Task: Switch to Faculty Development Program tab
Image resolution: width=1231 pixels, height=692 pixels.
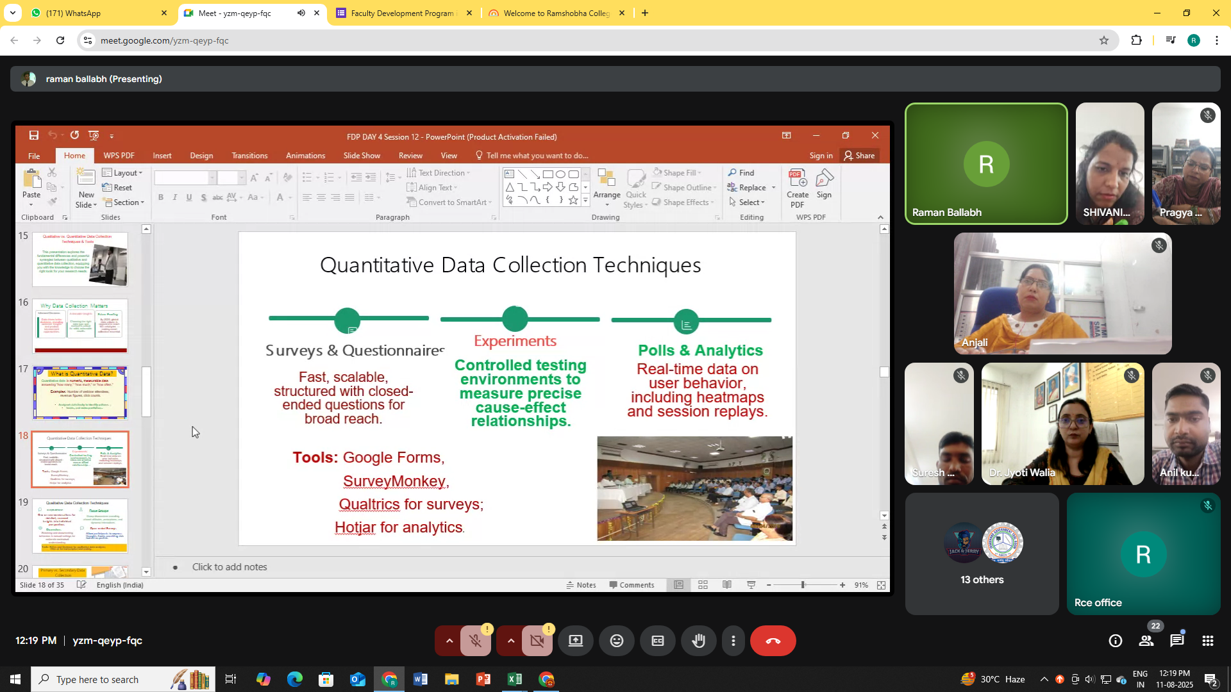Action: (401, 13)
